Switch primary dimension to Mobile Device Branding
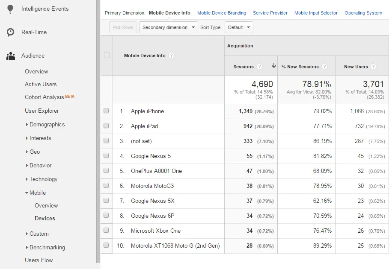Image resolution: width=389 pixels, height=269 pixels. pyautogui.click(x=221, y=13)
